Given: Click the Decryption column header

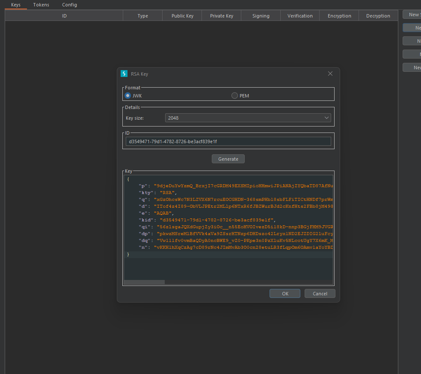Looking at the screenshot, I should [378, 16].
